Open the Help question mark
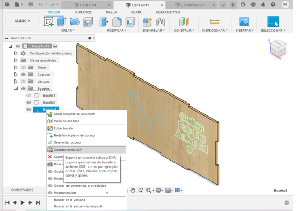Image resolution: width=298 pixels, height=211 pixels. click(273, 4)
